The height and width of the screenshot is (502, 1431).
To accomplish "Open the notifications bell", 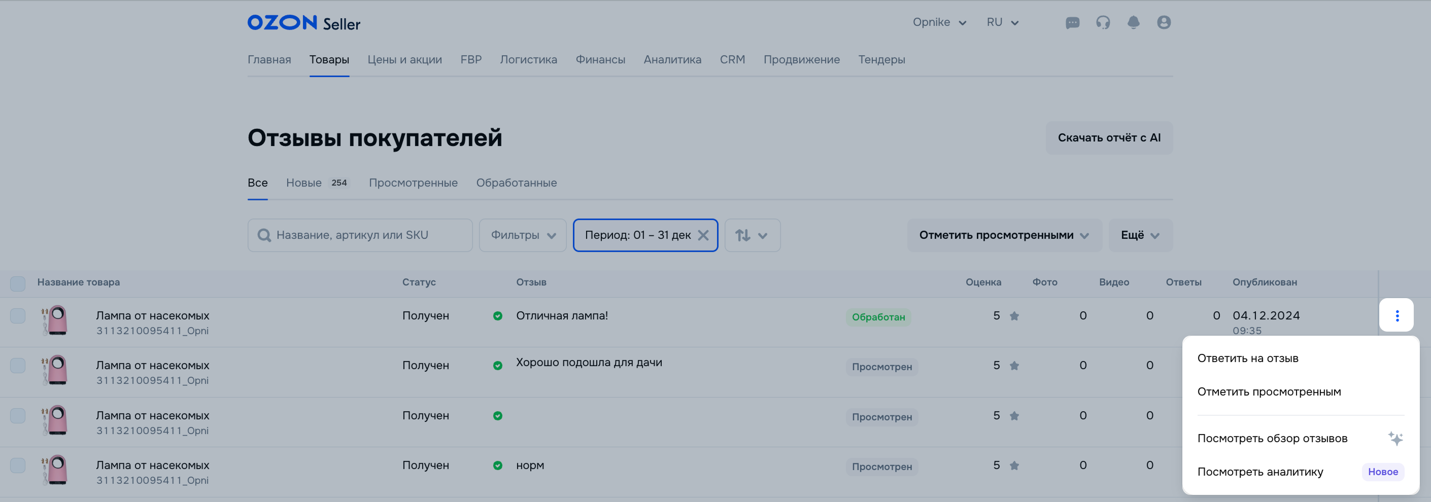I will point(1133,23).
